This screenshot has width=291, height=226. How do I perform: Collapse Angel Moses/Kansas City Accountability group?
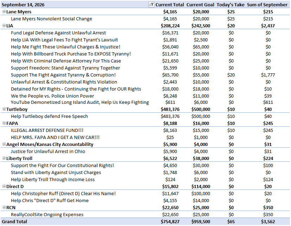(4, 144)
